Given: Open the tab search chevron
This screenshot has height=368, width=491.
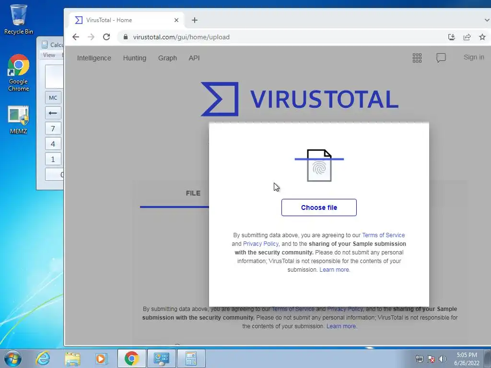Looking at the screenshot, I should [487, 20].
